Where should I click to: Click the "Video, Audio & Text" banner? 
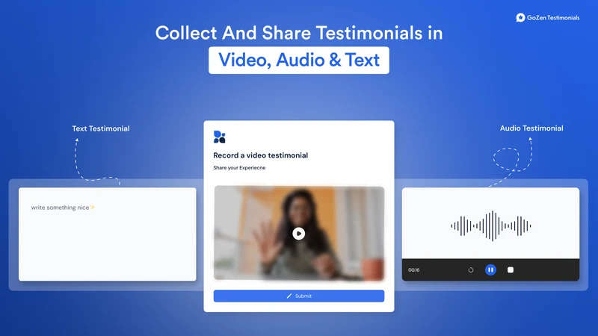[x=298, y=60]
